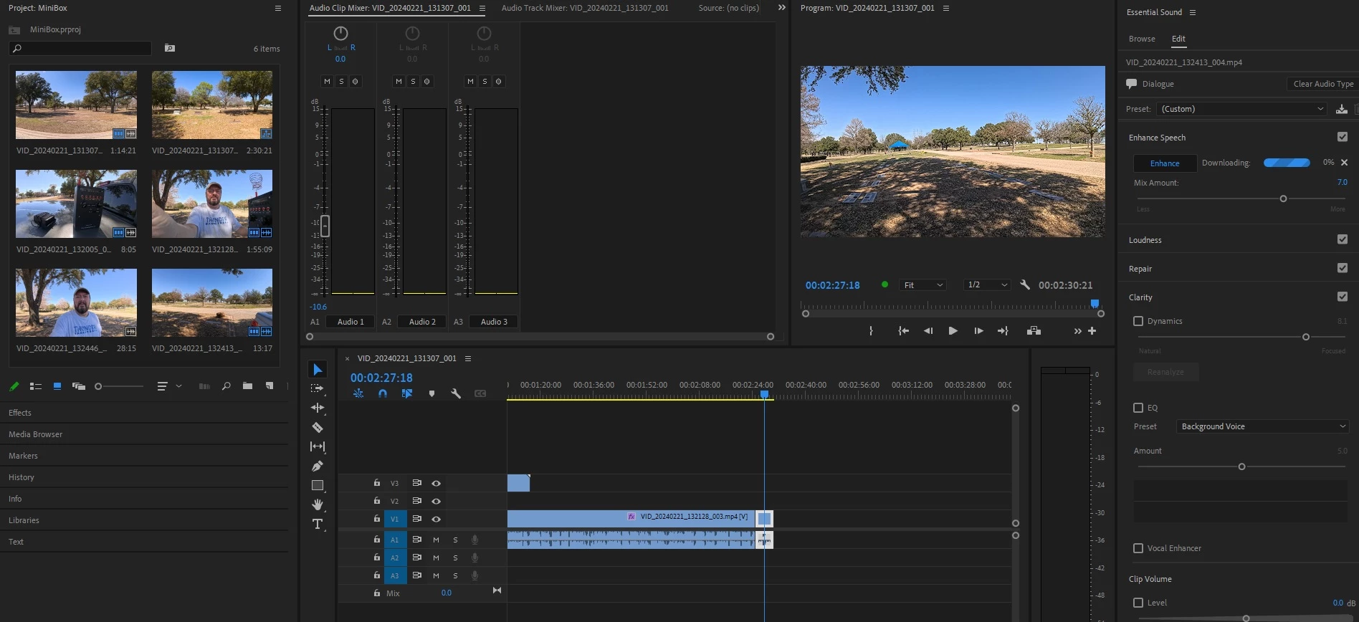Step forward one frame
Screen dimensions: 1359x622
(x=978, y=330)
